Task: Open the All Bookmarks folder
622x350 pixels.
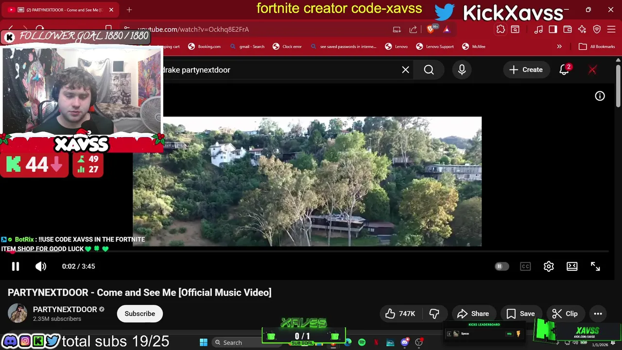Action: coord(597,47)
